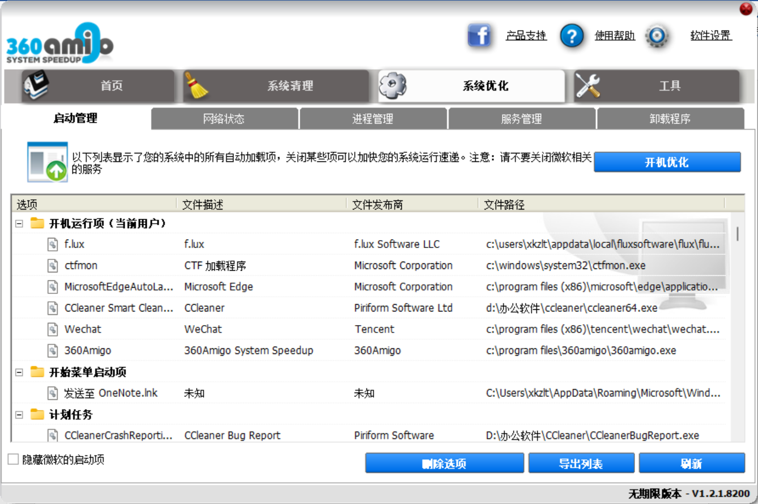The width and height of the screenshot is (758, 504).
Task: Sort by the 文件发布商 column header
Action: [412, 204]
